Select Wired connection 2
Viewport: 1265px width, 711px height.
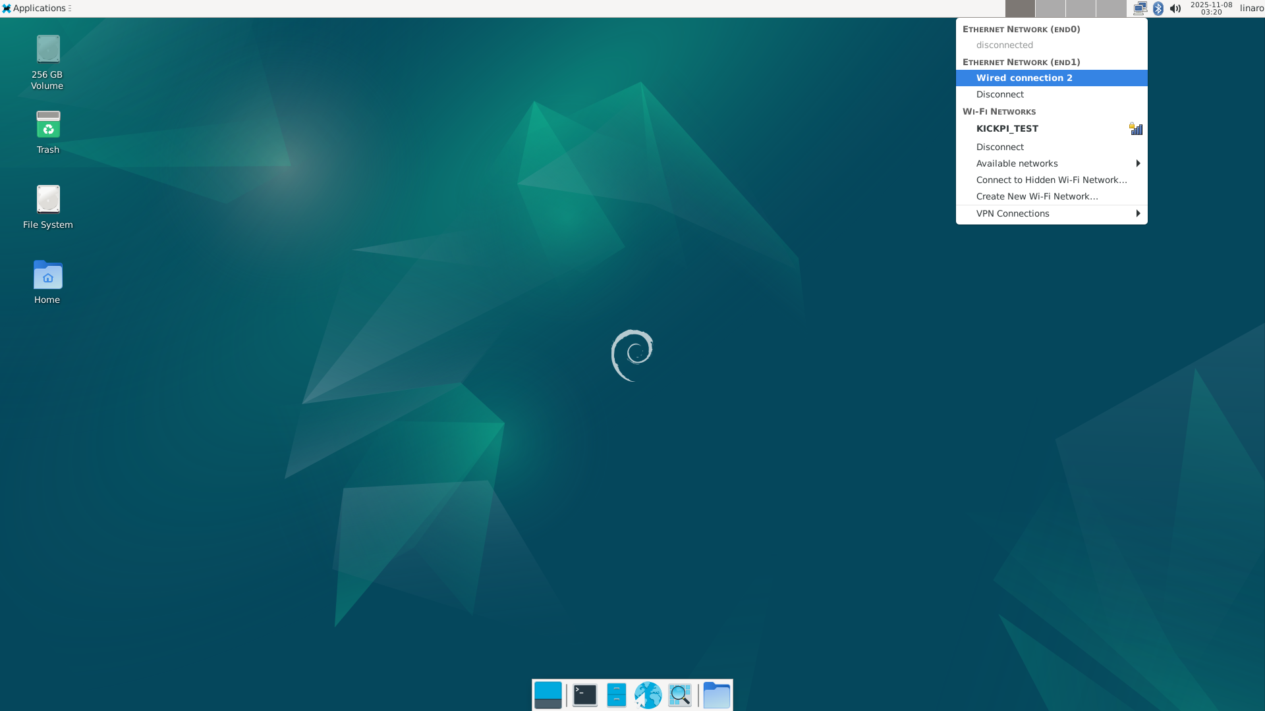click(1024, 78)
